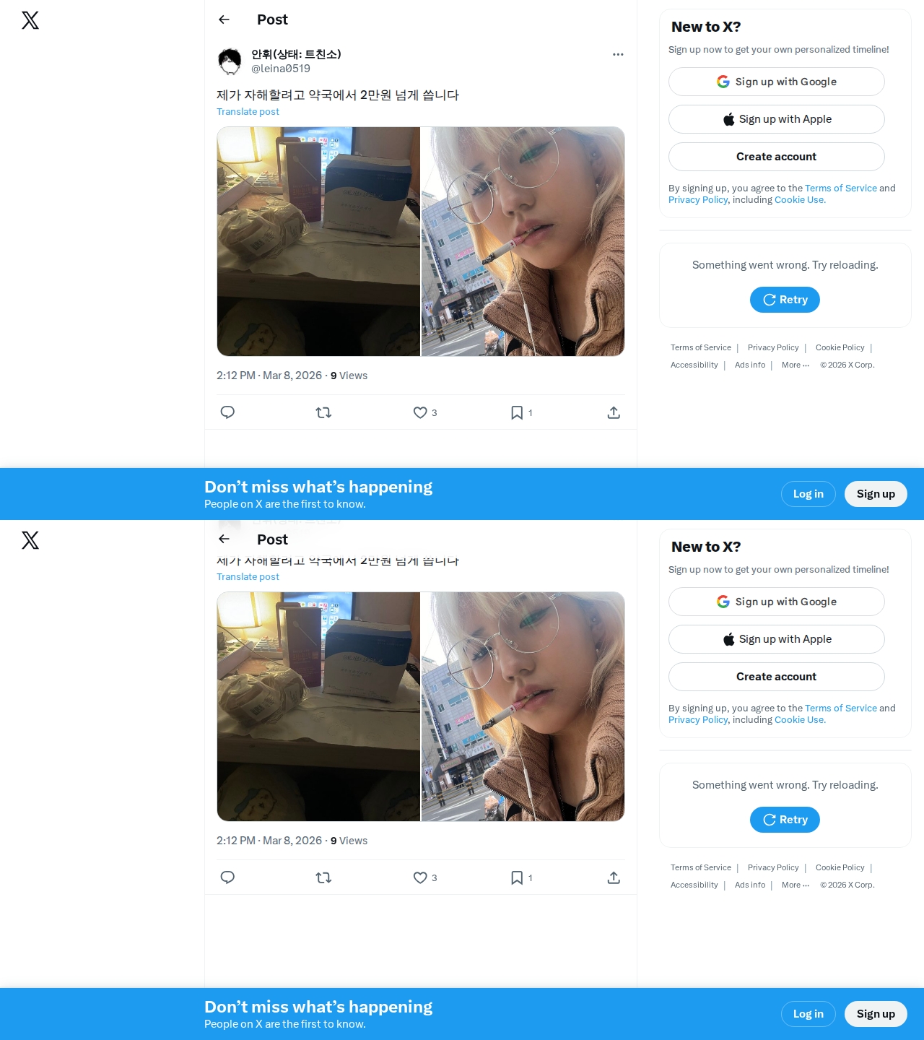Open the @leina0519 handle link
924x1040 pixels.
[281, 69]
